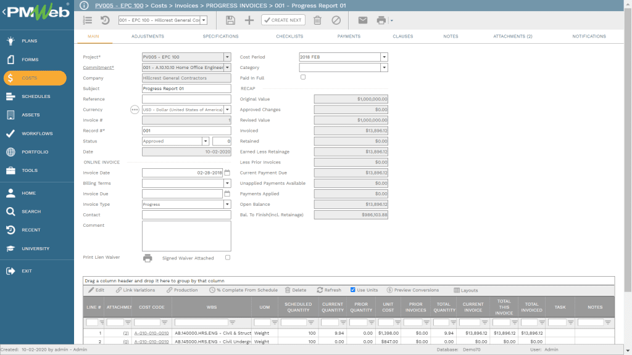Open the Tools briefcase icon
The image size is (632, 355).
(11, 171)
